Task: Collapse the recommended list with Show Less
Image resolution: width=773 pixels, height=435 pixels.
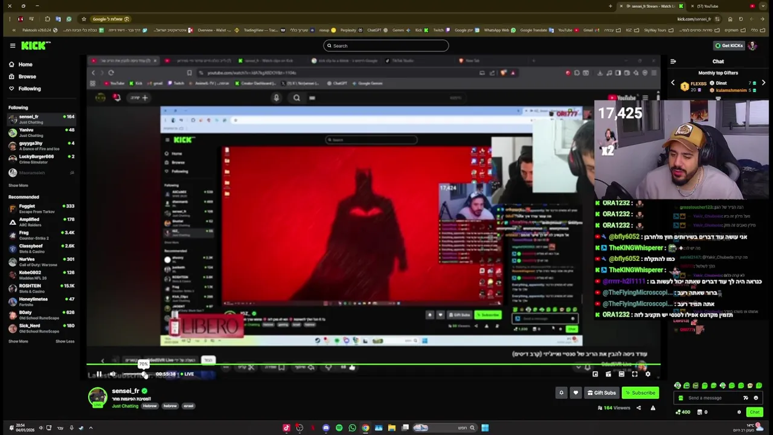Action: (65, 341)
